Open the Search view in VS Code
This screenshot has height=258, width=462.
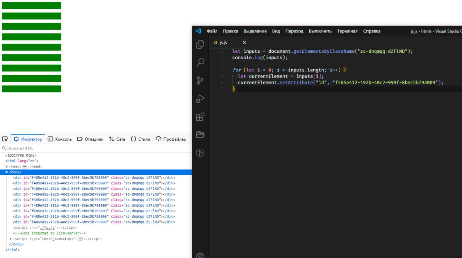(x=200, y=62)
